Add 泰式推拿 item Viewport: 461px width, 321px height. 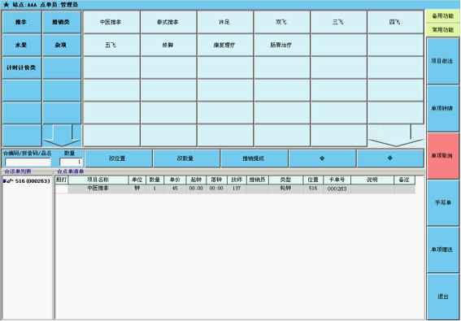168,22
